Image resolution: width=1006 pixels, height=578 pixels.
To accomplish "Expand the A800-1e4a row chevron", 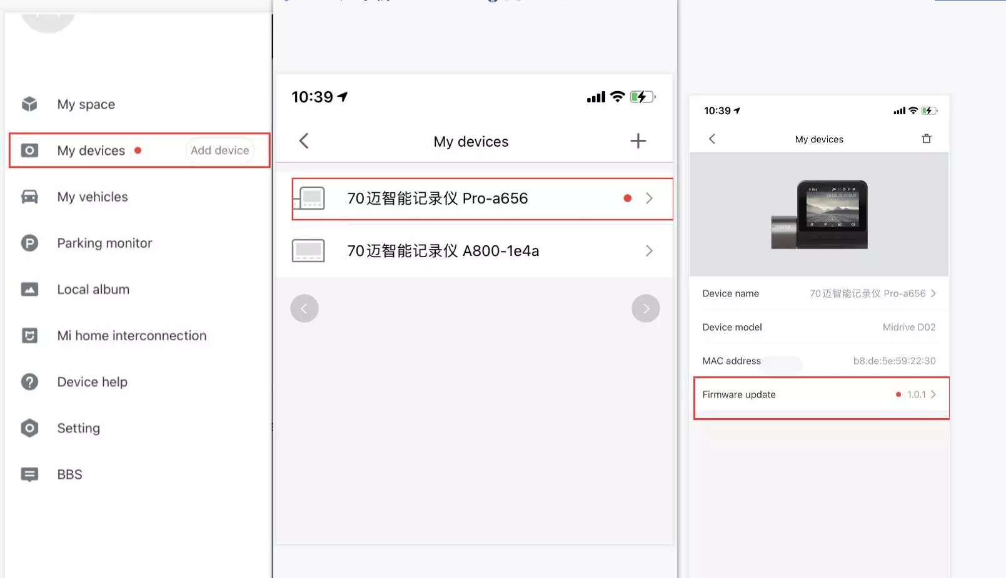I will tap(649, 251).
